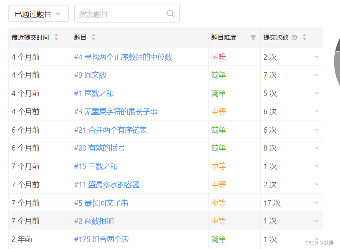Open problem #15 三数之和
The image size is (340, 249).
[x=96, y=166]
